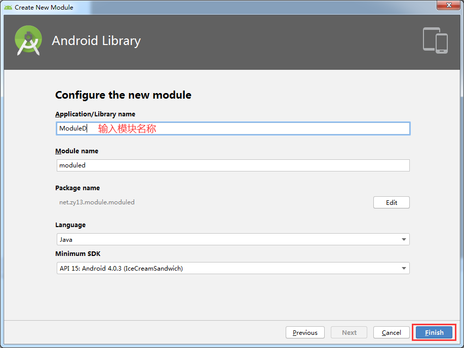Select the package name text net.zy13.module.moduled
Image resolution: width=464 pixels, height=348 pixels.
[x=97, y=202]
